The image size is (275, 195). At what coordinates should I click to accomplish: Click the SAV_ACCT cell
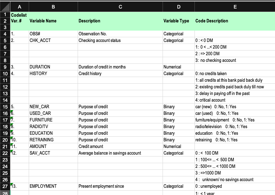[53, 153]
